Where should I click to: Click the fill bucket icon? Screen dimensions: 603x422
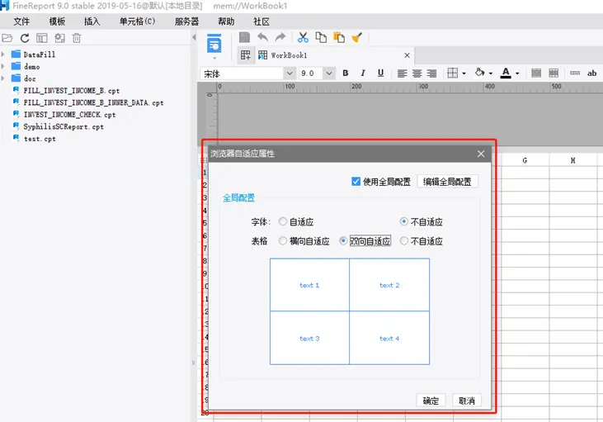coord(479,73)
